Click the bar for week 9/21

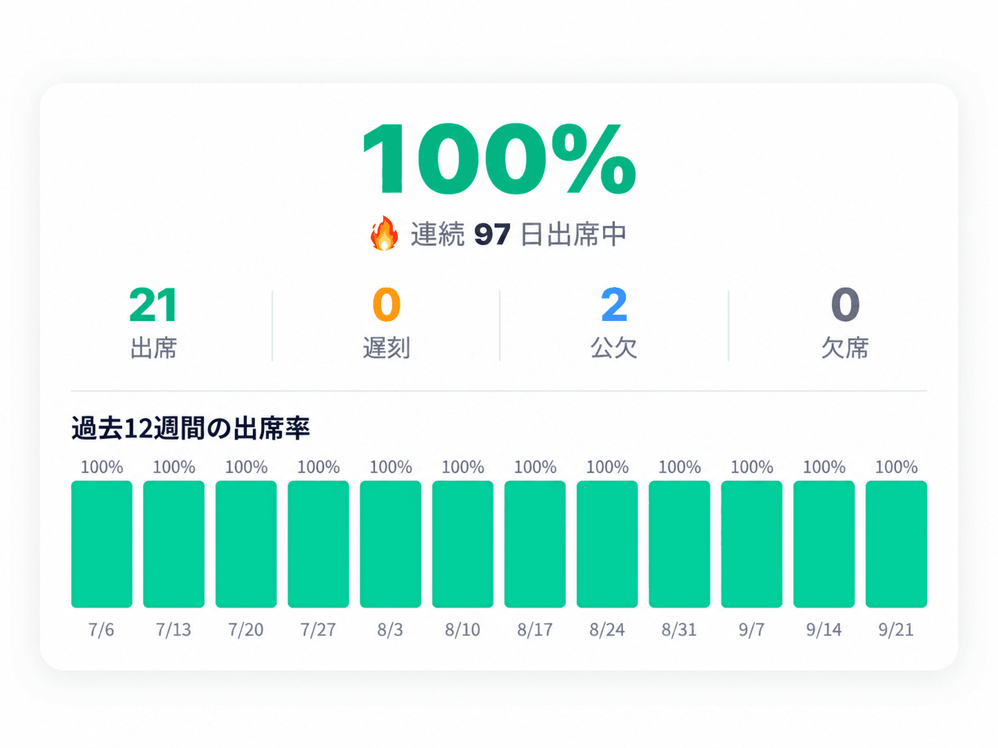click(x=896, y=544)
